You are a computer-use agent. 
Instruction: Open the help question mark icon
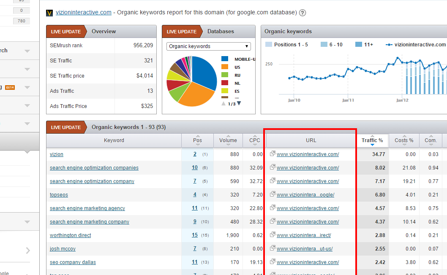click(x=302, y=13)
